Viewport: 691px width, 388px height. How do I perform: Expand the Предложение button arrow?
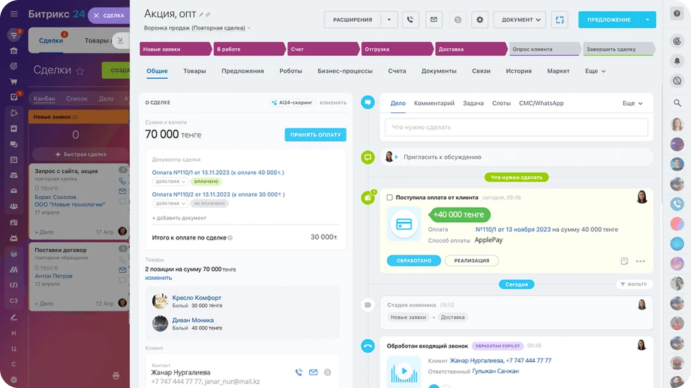(x=648, y=20)
